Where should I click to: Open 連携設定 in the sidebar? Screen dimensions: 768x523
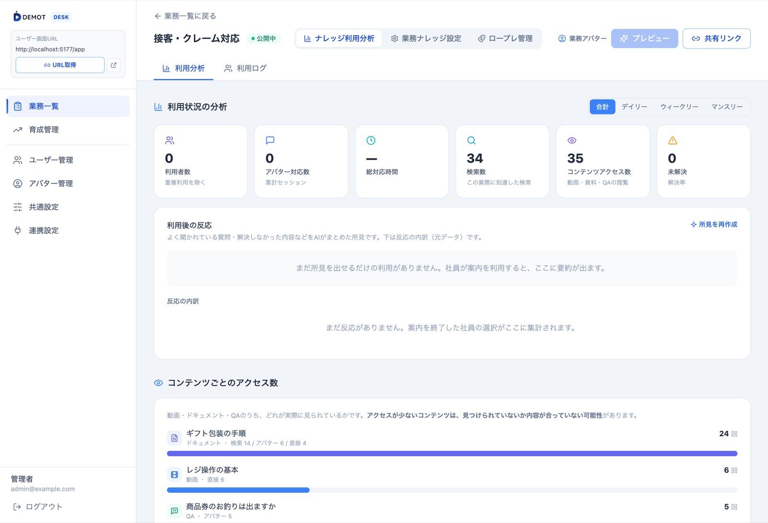click(x=68, y=231)
